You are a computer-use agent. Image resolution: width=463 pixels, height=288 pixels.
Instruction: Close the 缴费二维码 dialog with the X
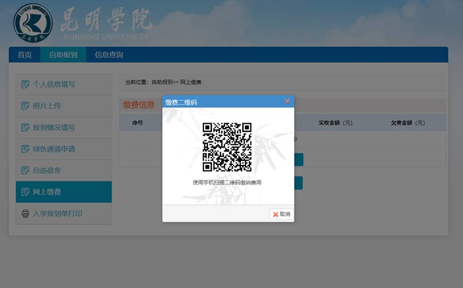[287, 101]
